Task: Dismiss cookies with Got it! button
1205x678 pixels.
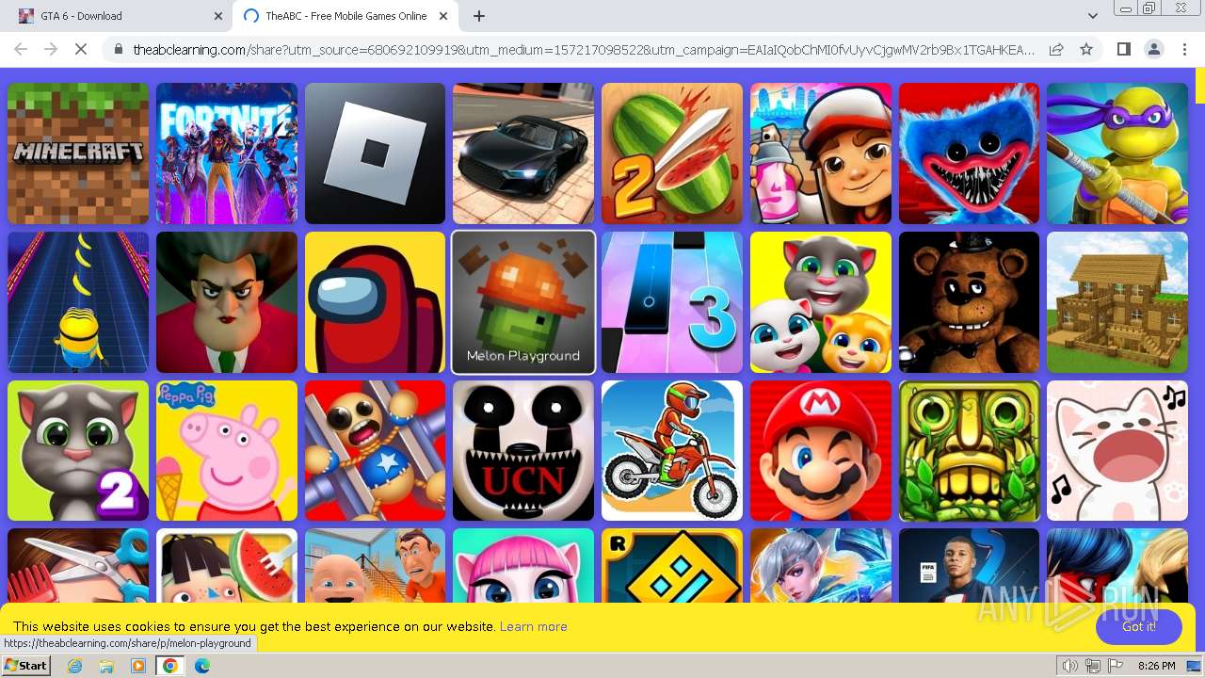Action: (1138, 627)
